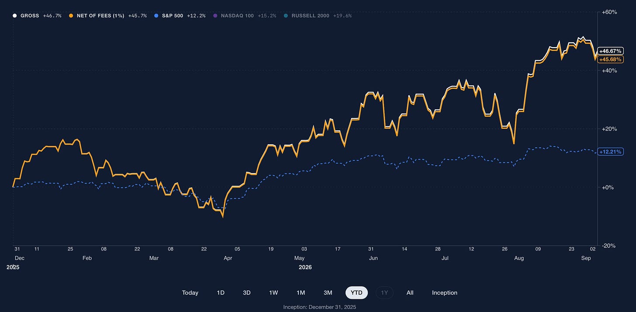Image resolution: width=636 pixels, height=312 pixels.
Task: Switch to the 1D range
Action: coord(221,293)
